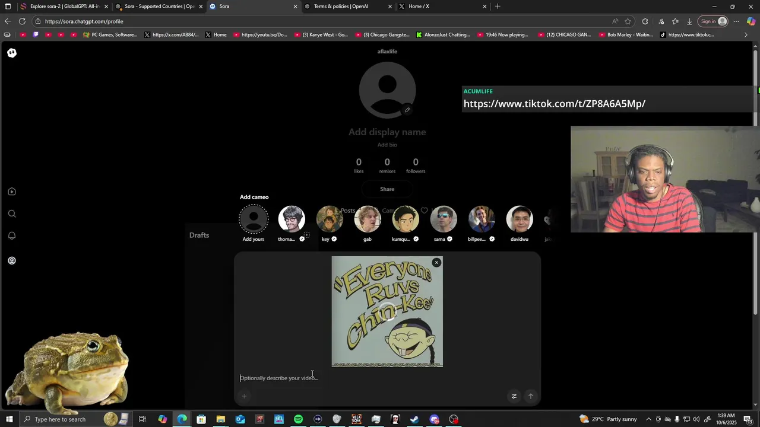Open AlonzoJust Chatting bookmark
Screen dimensions: 760x427
pyautogui.click(x=443, y=35)
